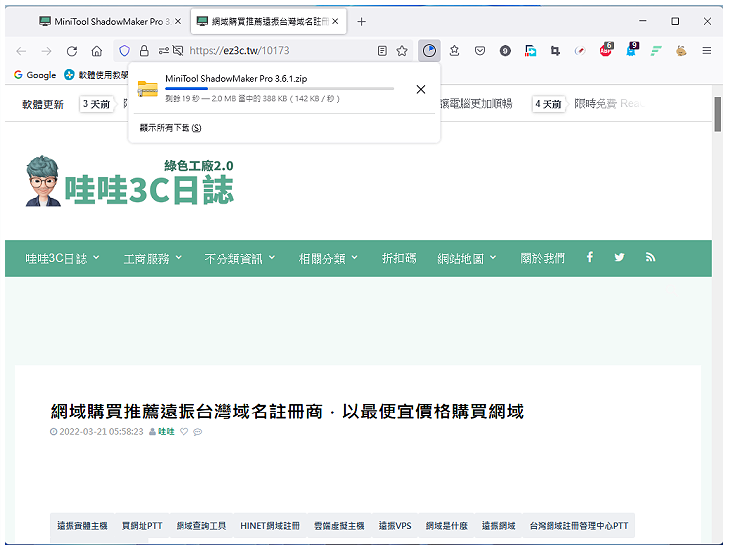Bookmark this page with star icon
The height and width of the screenshot is (550, 734).
click(402, 51)
